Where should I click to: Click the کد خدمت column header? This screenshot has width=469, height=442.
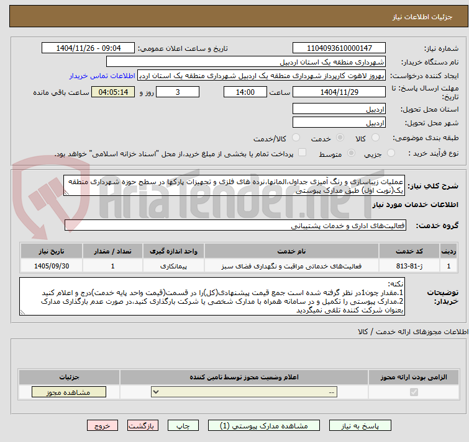pos(409,251)
